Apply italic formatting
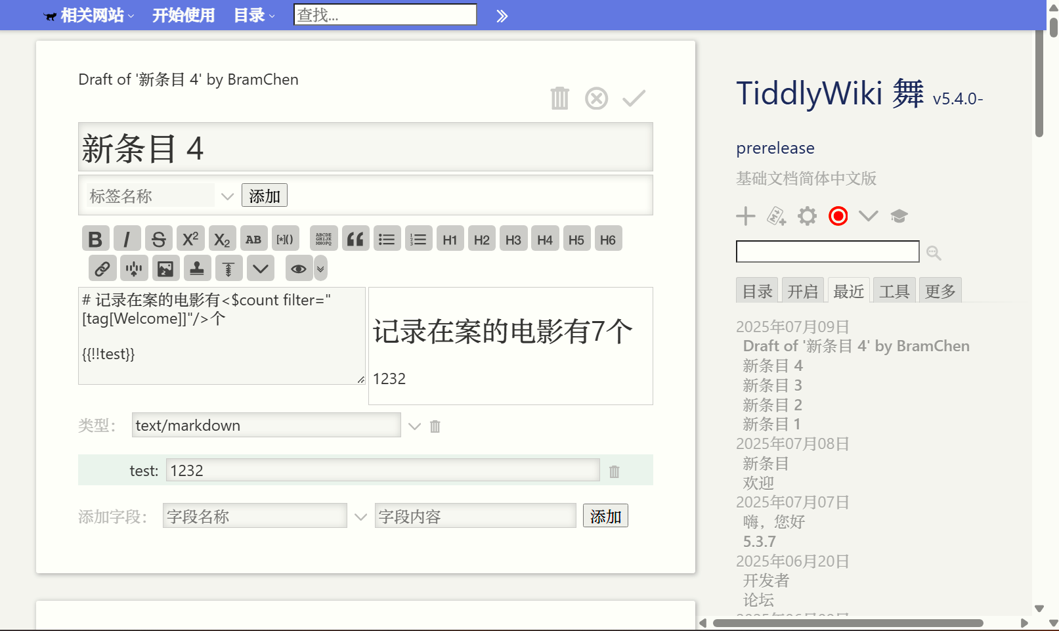This screenshot has height=631, width=1059. click(127, 239)
